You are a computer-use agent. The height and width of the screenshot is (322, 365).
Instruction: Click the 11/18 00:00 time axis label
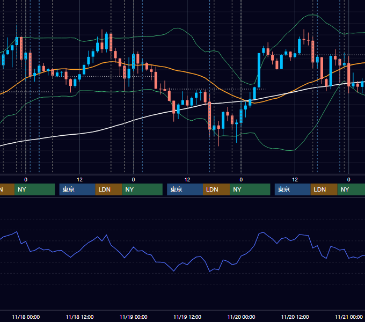click(x=26, y=317)
